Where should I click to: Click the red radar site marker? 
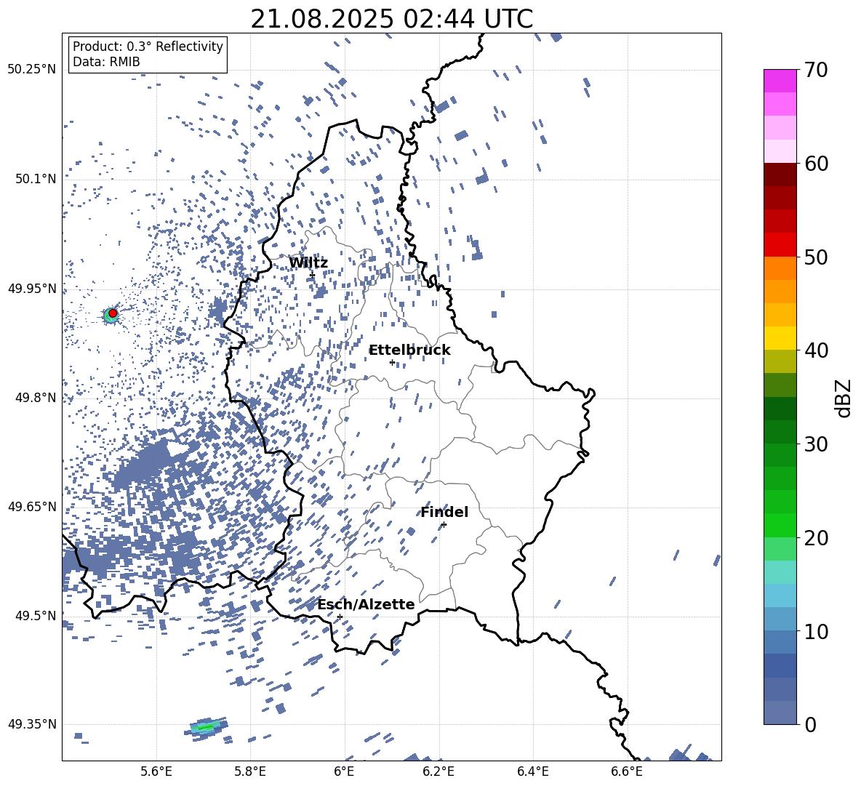pos(113,313)
